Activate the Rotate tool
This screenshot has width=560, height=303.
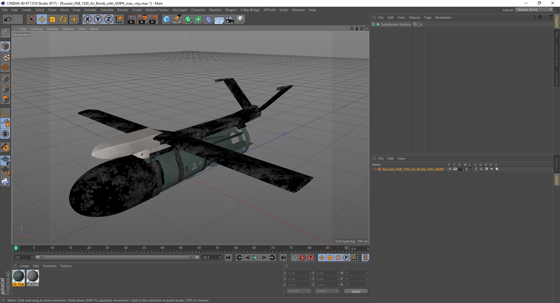63,20
